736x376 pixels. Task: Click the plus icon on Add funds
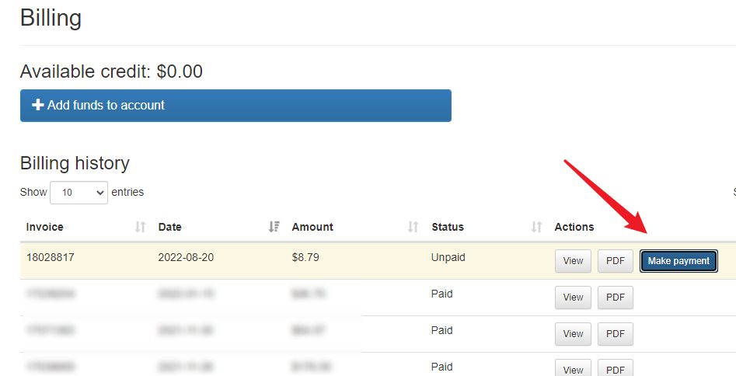[37, 105]
